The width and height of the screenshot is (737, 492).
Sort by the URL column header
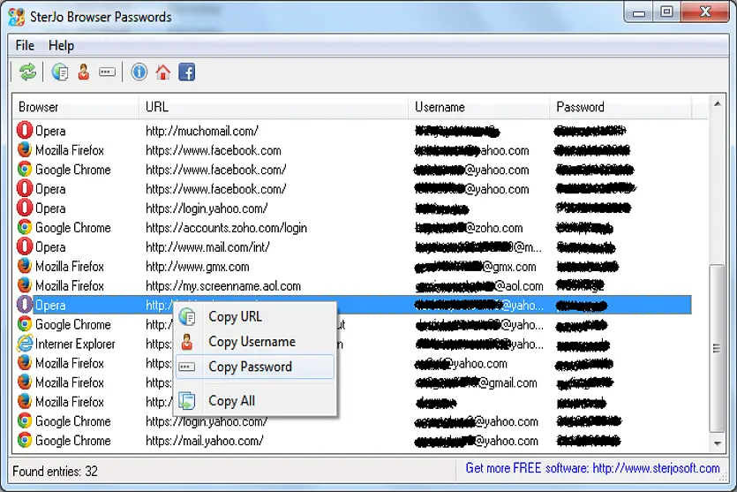(x=274, y=107)
